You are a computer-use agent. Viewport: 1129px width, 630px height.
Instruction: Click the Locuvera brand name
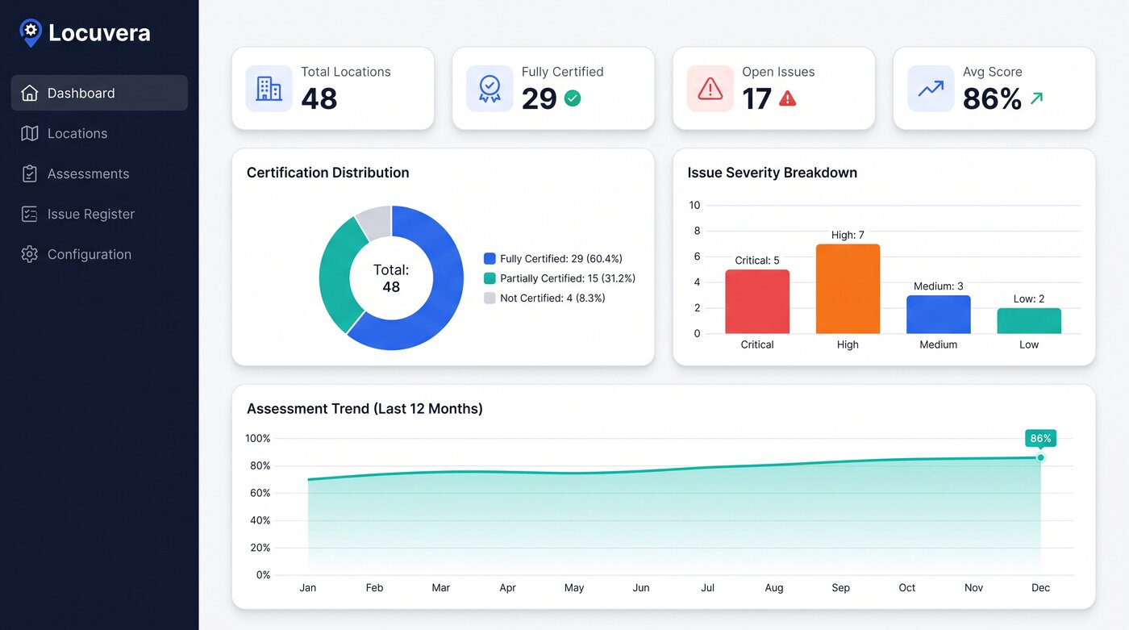pyautogui.click(x=99, y=33)
